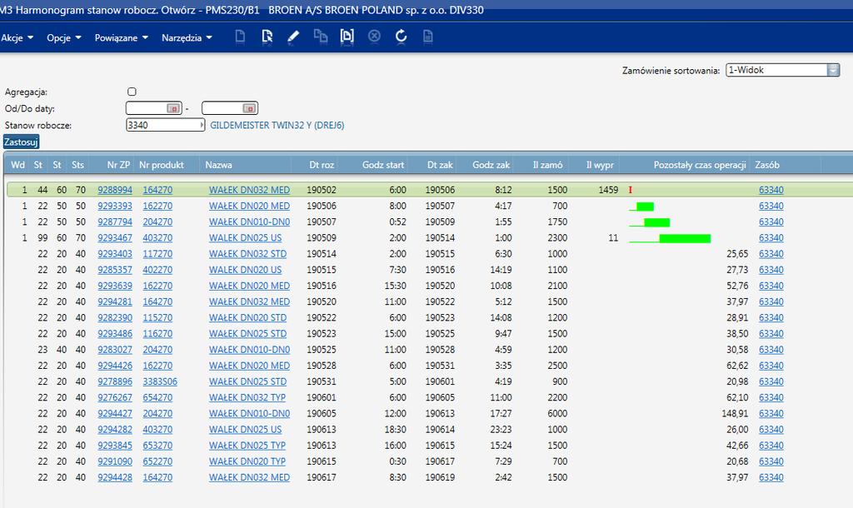The width and height of the screenshot is (853, 508).
Task: Open the Opcje menu
Action: click(63, 37)
